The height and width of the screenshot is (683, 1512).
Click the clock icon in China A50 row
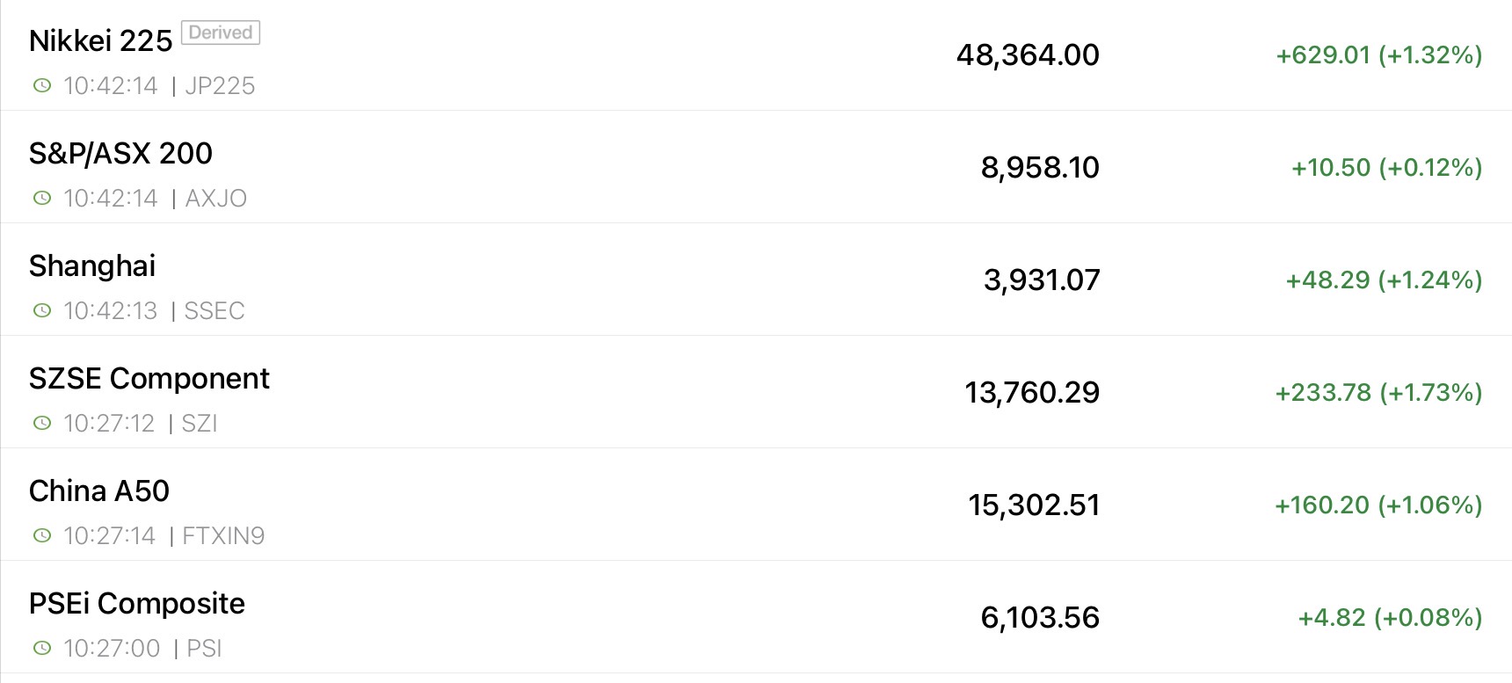pos(41,535)
